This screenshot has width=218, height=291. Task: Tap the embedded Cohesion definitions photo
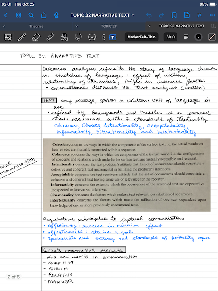click(x=127, y=175)
